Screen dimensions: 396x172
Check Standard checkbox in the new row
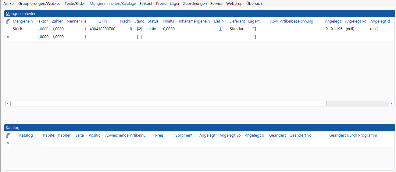click(140, 37)
